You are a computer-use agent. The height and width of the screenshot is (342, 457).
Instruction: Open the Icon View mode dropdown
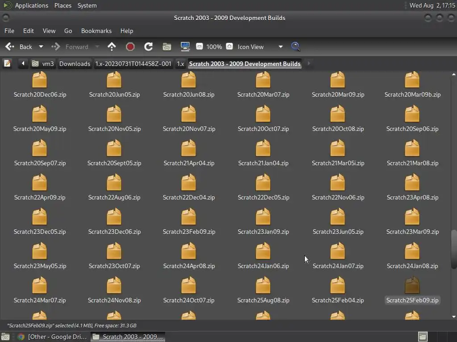260,47
